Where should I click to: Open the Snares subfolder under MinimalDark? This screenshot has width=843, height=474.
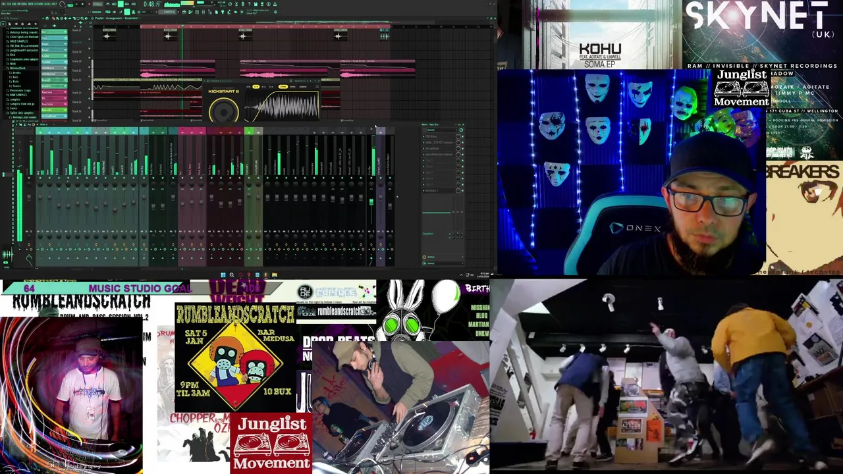(16, 86)
